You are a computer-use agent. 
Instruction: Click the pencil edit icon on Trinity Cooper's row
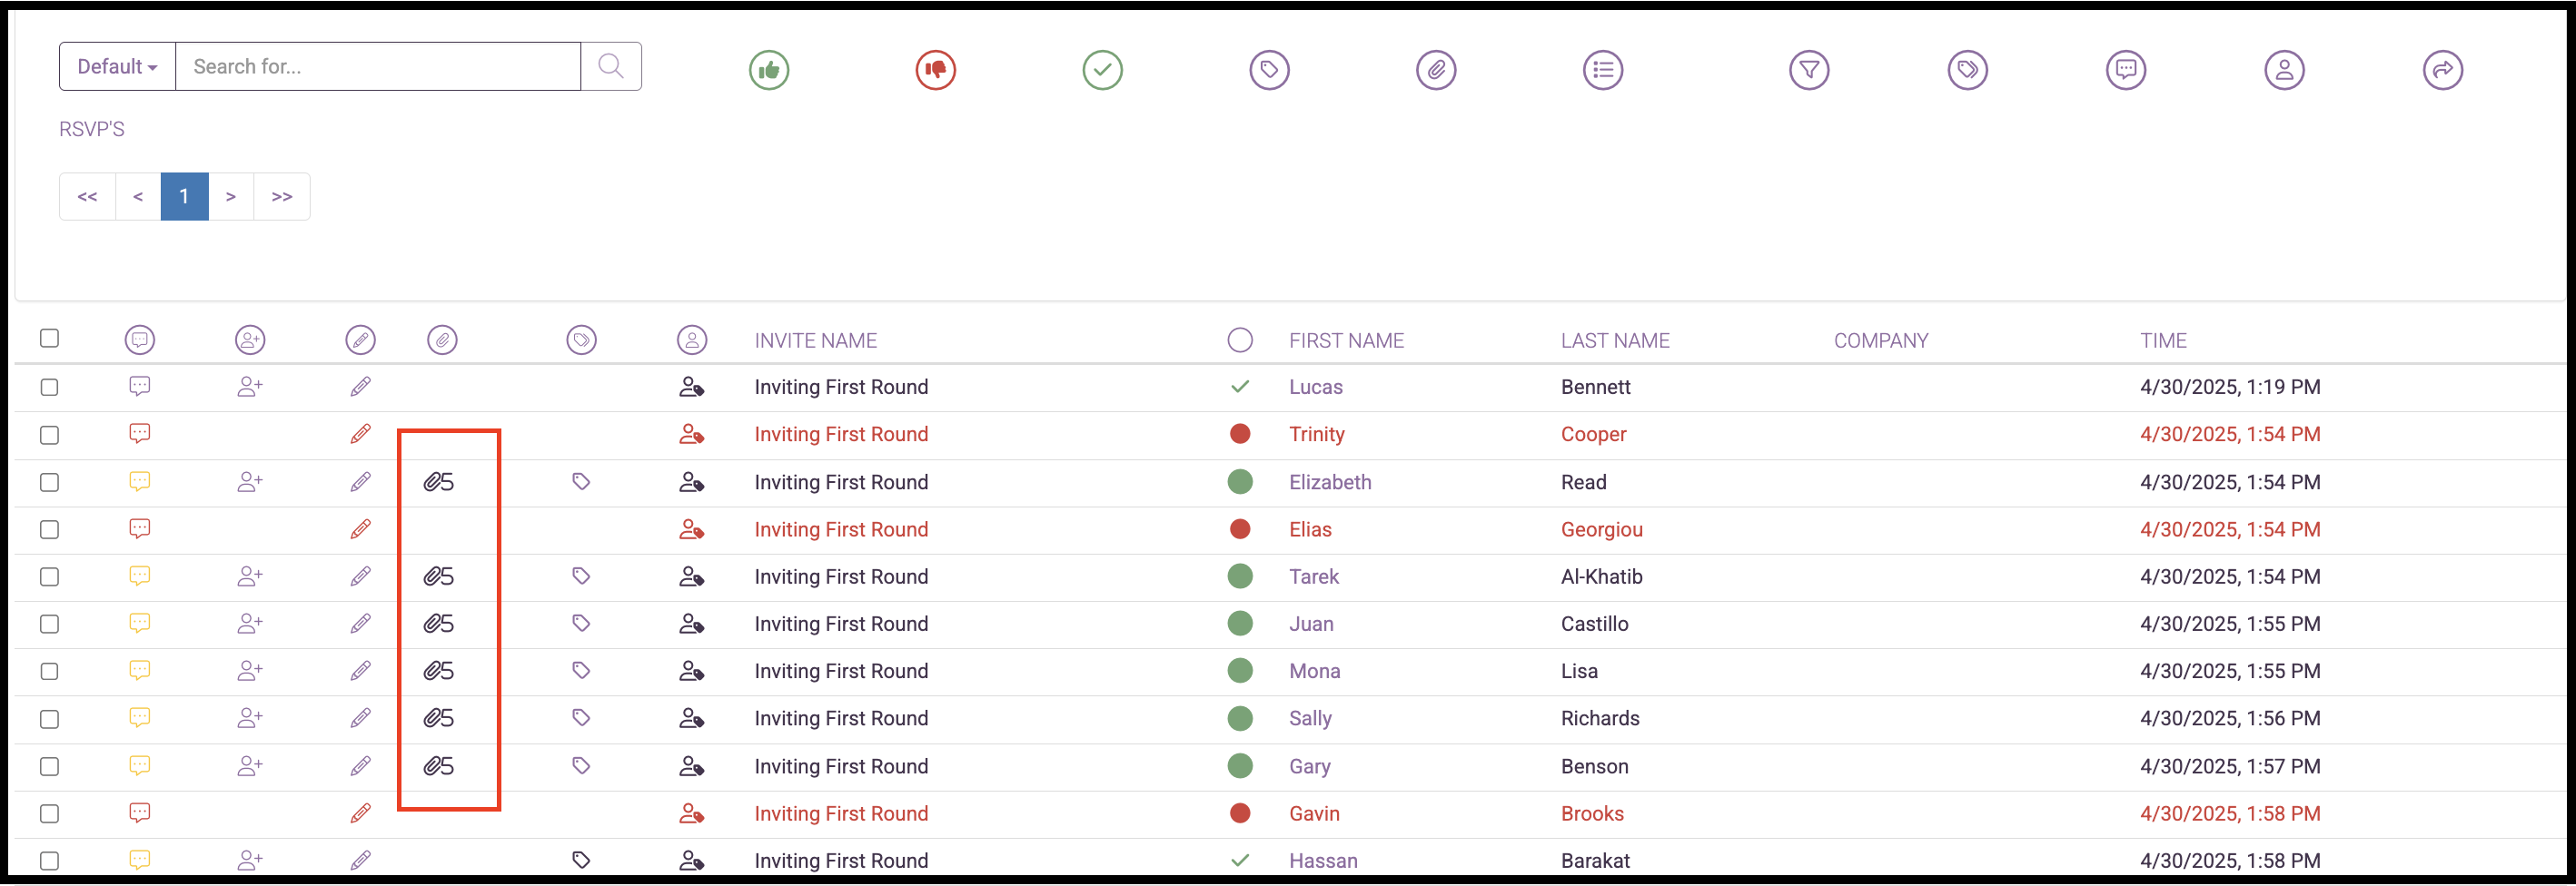tap(360, 434)
